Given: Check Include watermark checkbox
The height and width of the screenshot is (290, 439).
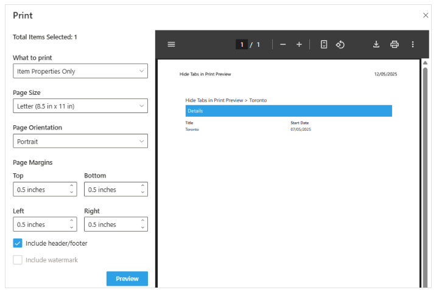Looking at the screenshot, I should pyautogui.click(x=18, y=260).
